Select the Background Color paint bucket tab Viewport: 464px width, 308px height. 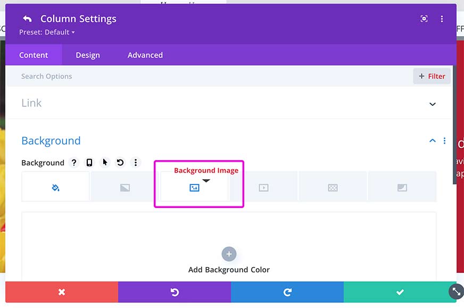pos(56,188)
